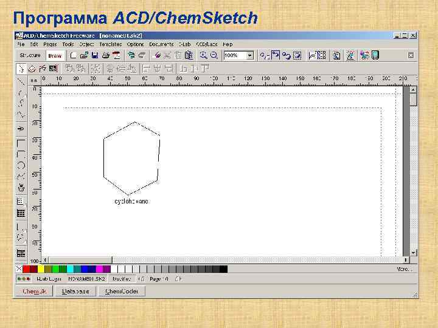Click the vertical scrollbar up arrow
Viewport: 438px width, 328px height.
[414, 89]
